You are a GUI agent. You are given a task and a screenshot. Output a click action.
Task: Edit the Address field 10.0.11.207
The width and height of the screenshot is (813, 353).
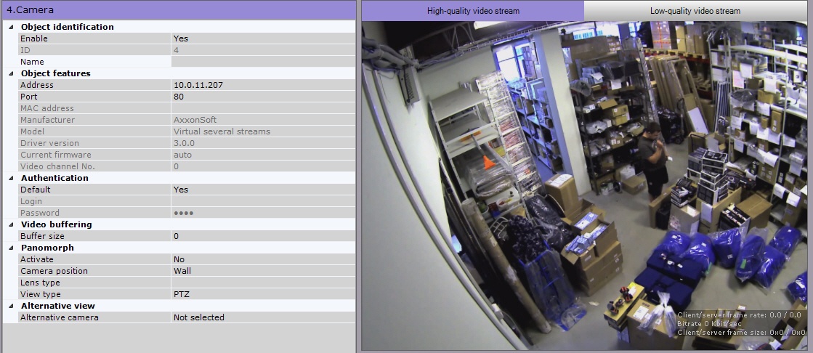point(263,85)
